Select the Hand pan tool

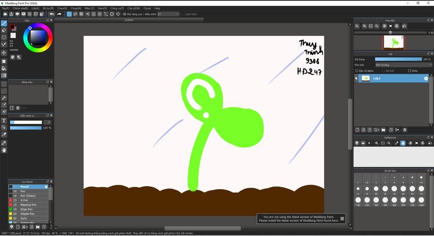click(x=4, y=150)
